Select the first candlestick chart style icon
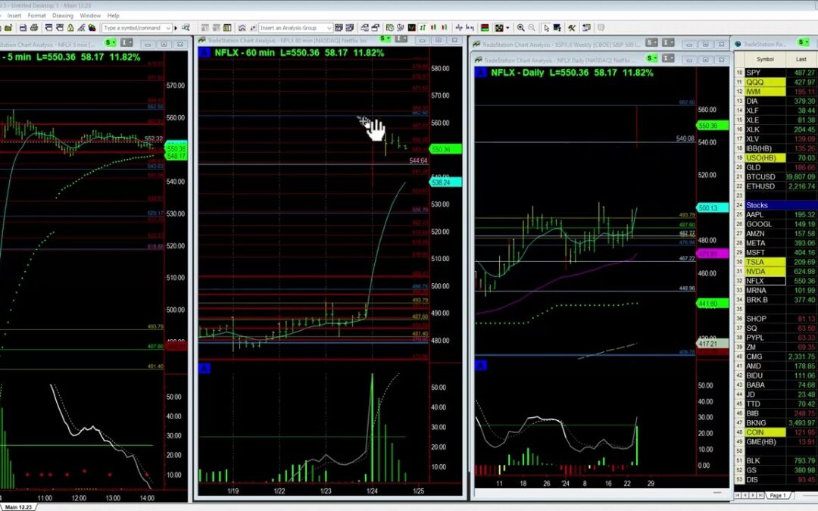818x511 pixels. tap(434, 28)
